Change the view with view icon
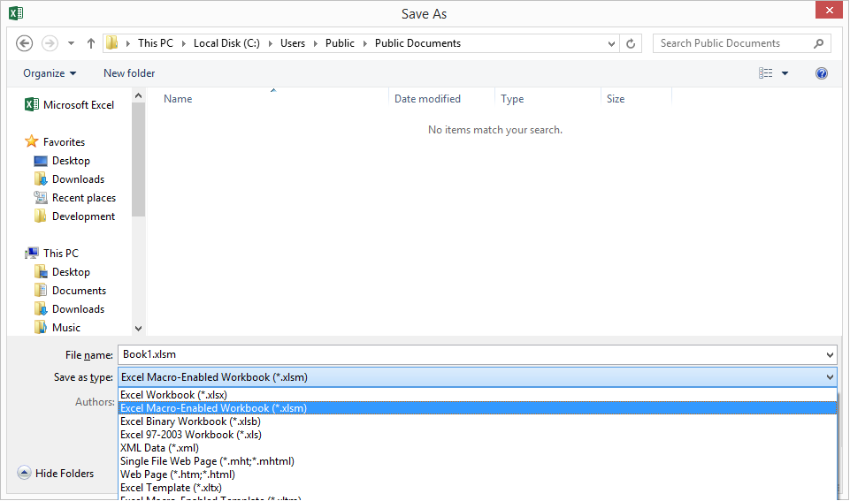 [765, 73]
